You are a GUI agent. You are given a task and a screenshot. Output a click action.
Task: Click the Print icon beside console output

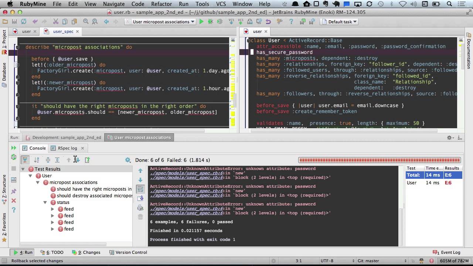pyautogui.click(x=140, y=208)
